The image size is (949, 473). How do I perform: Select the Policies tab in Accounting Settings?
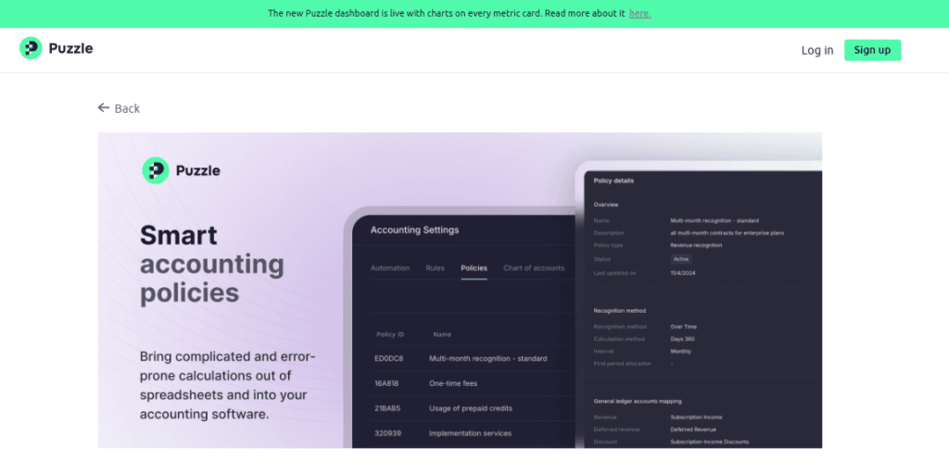474,268
